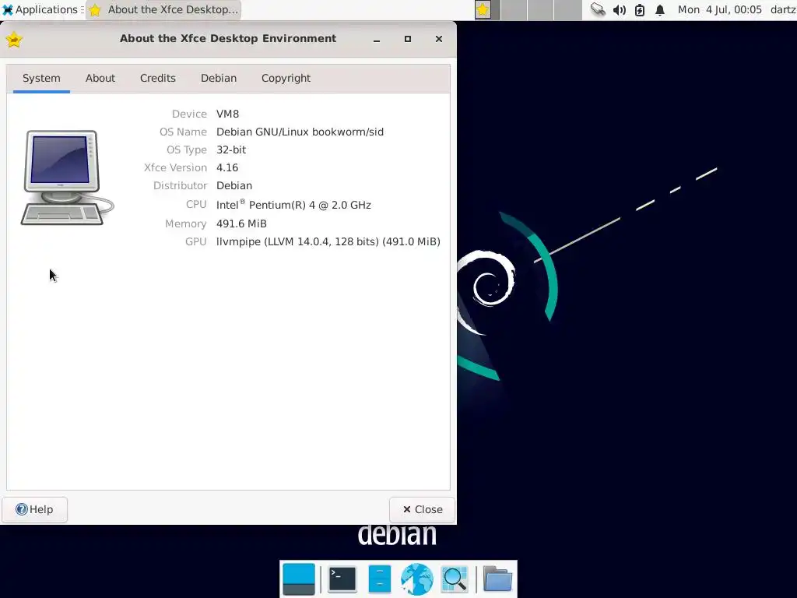Switch to the About tab

(x=100, y=79)
